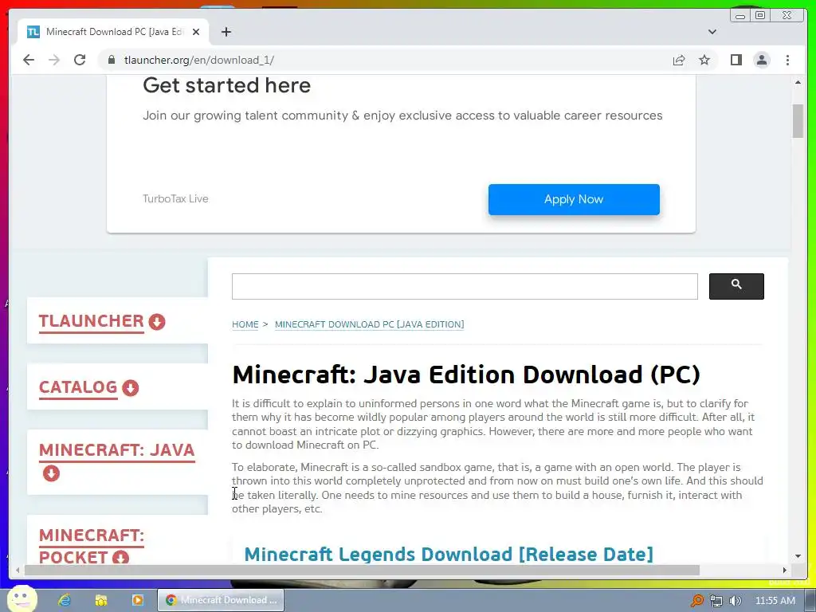Screen dimensions: 816x612
Task: Bookmark this tab with star icon
Action: pyautogui.click(x=704, y=60)
